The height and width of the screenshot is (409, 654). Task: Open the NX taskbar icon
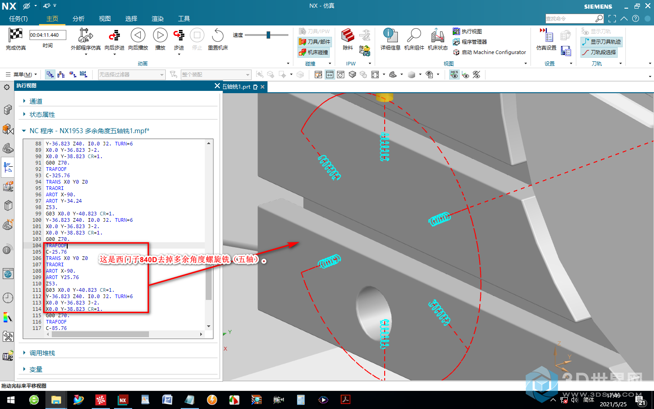coord(123,400)
